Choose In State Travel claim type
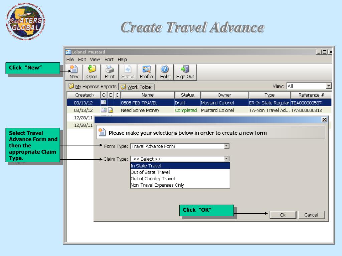Image resolution: width=342 pixels, height=256 pixels. click(180, 166)
